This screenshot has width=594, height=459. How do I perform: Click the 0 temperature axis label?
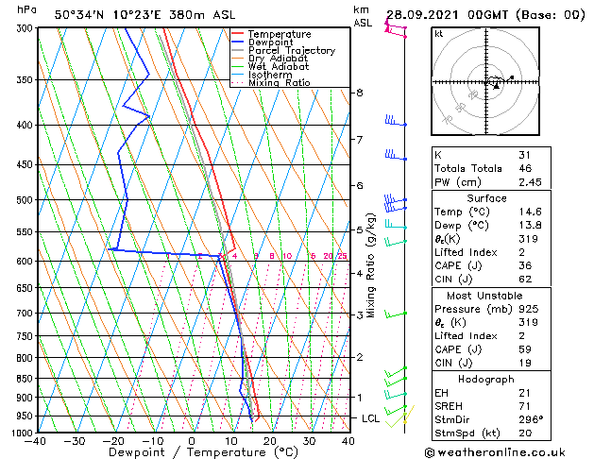click(x=192, y=441)
